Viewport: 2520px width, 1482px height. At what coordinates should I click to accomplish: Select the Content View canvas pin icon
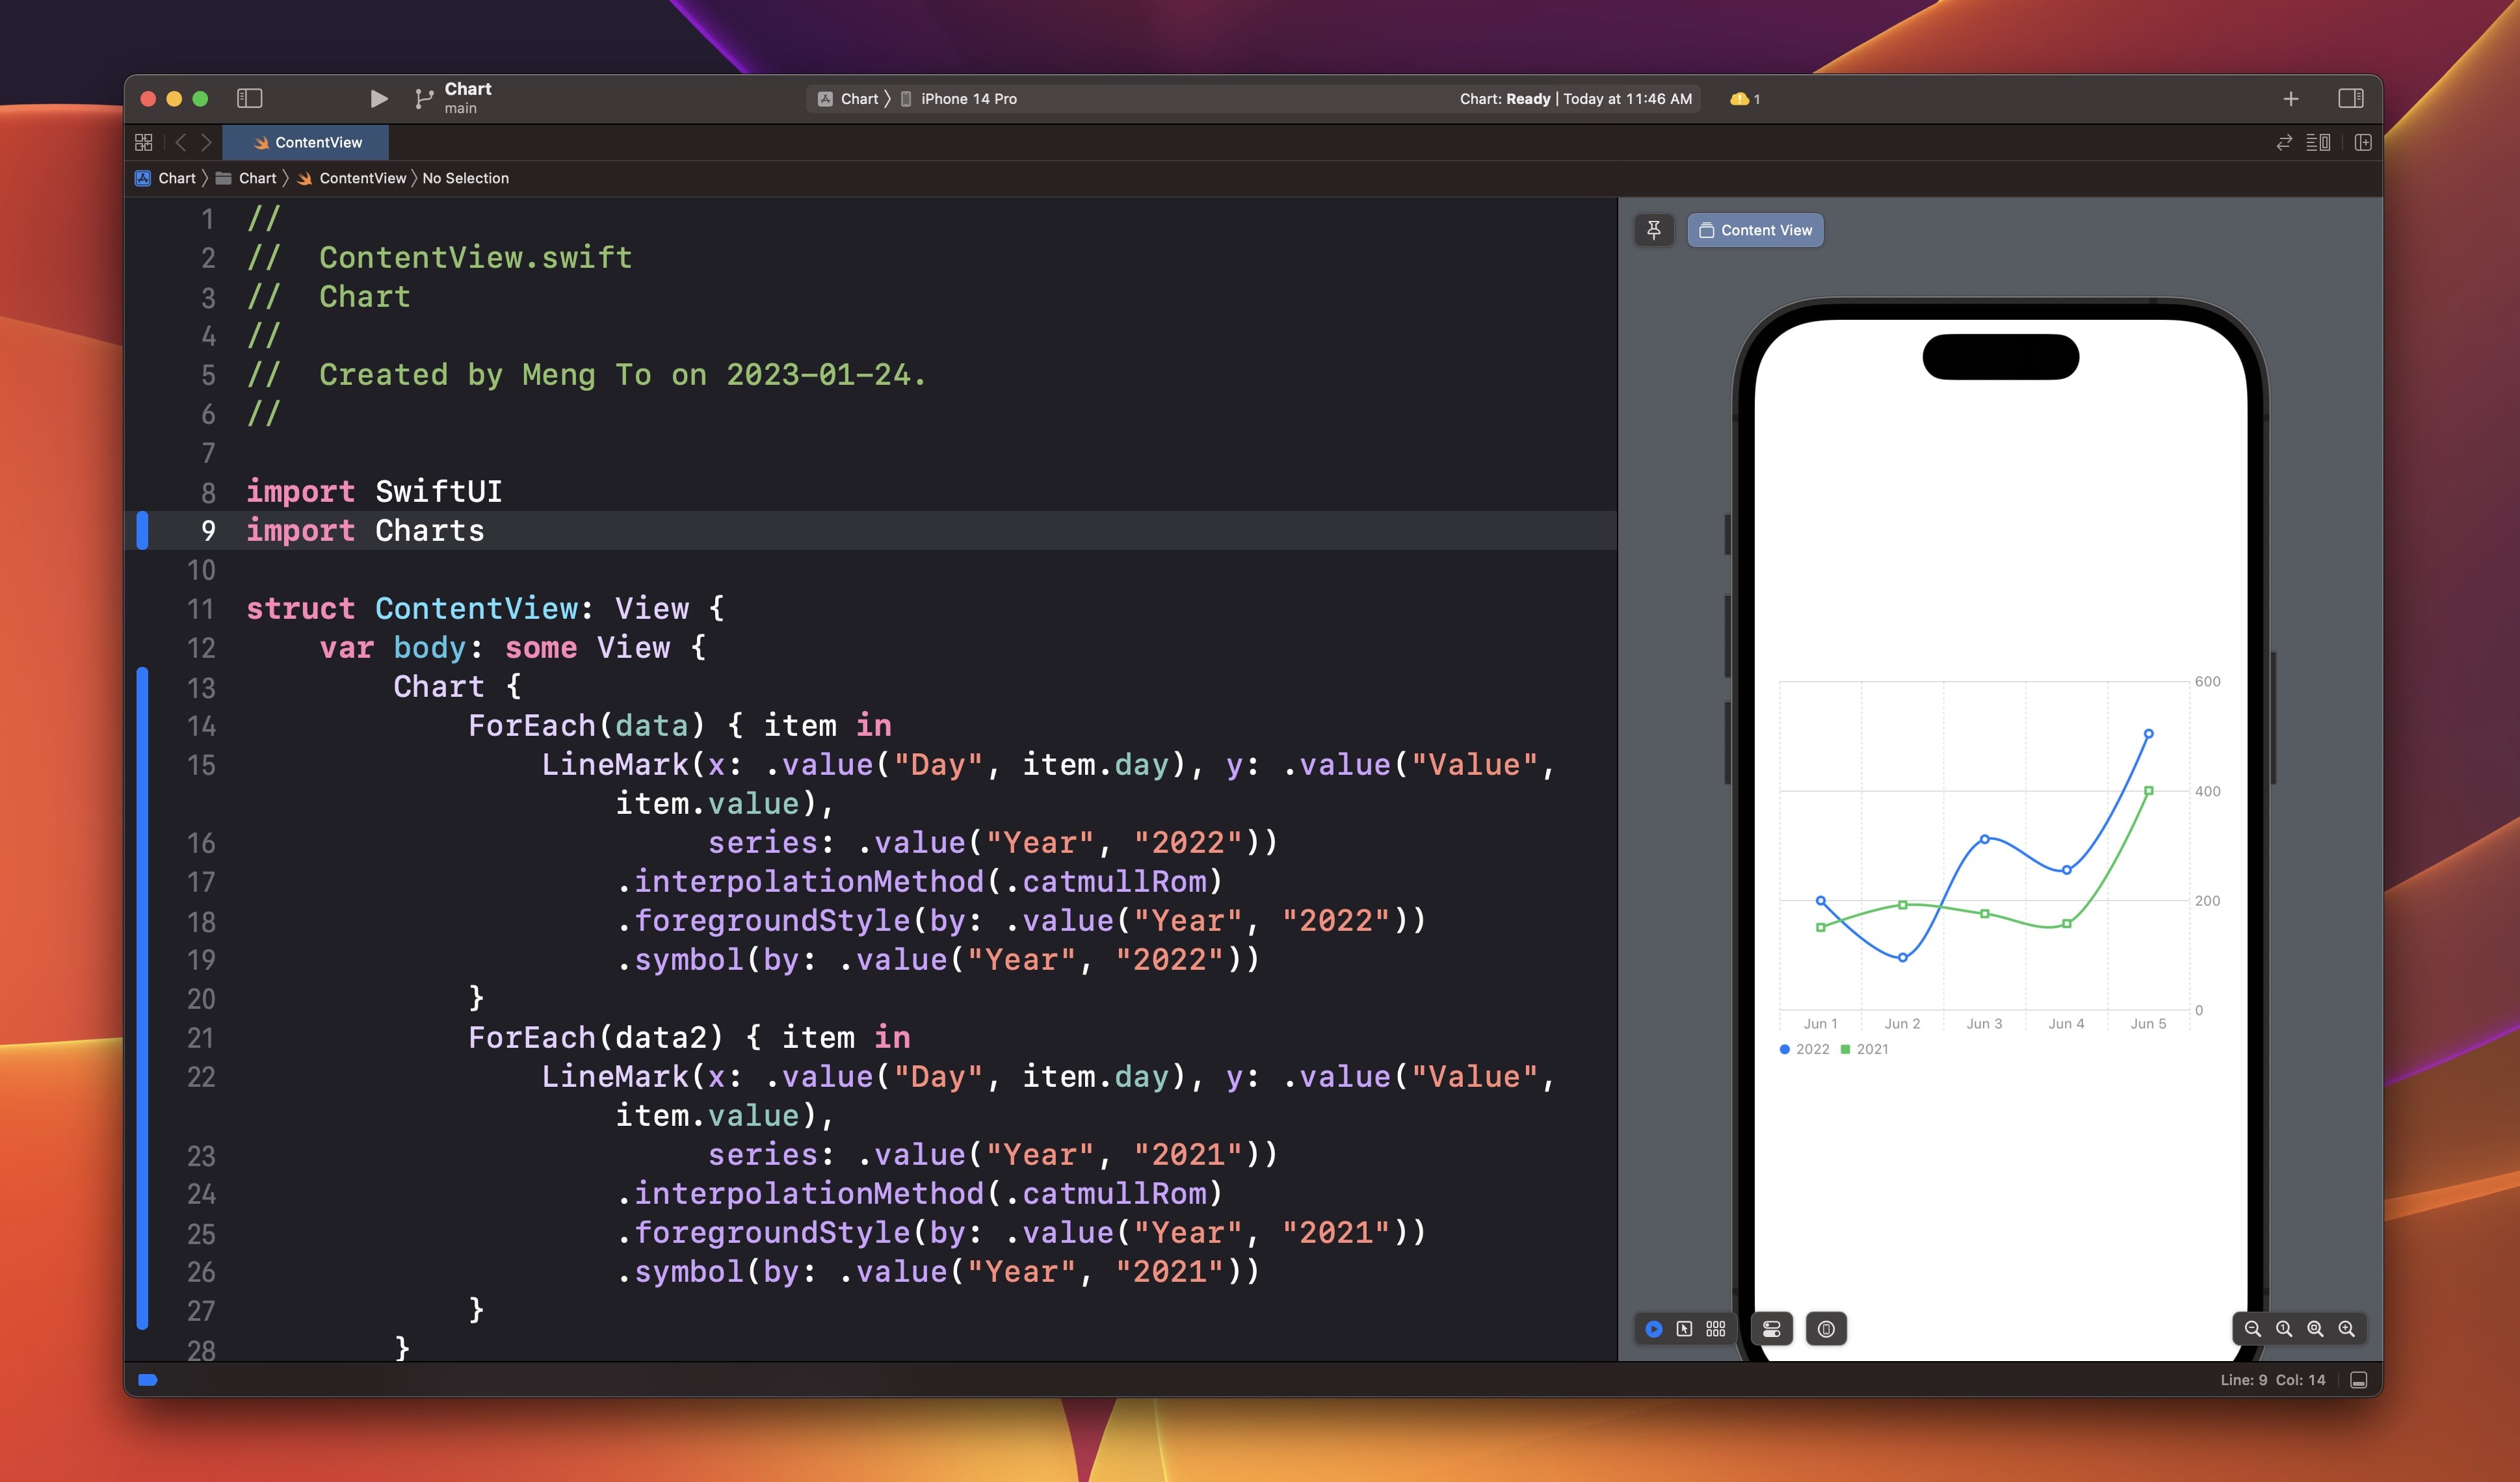pyautogui.click(x=1652, y=229)
